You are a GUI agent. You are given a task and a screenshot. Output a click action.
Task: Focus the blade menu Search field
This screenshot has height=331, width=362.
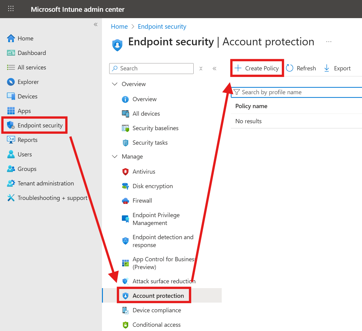(x=151, y=69)
